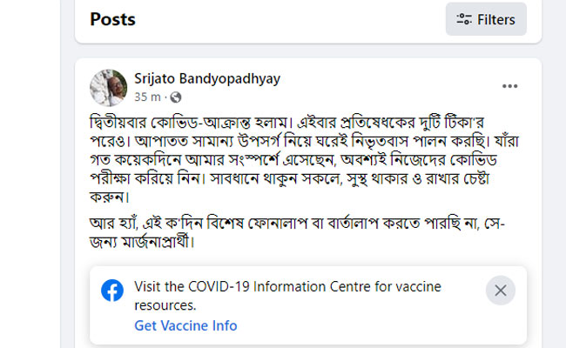Open the post's 35 m timestamp
This screenshot has width=566, height=348.
pos(145,97)
